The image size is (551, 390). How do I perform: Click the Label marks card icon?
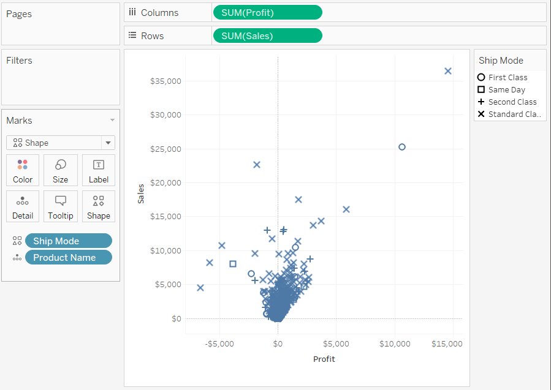pos(98,165)
